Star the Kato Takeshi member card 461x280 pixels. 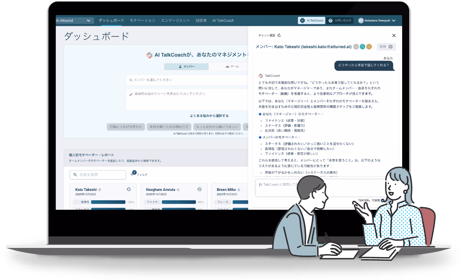point(100,189)
